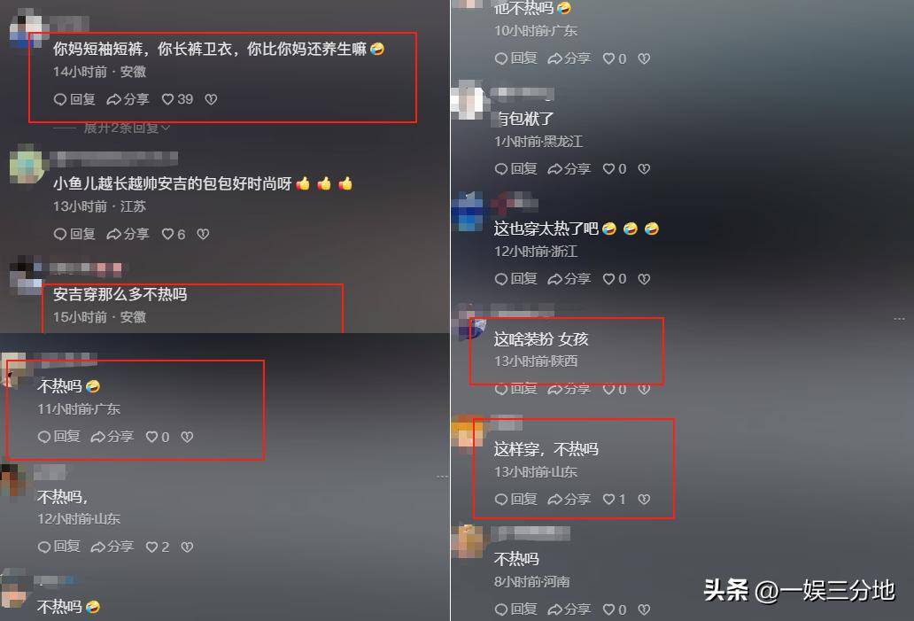
Task: Share the 小鱼儿越长越帅 comment from 江苏
Action: [x=128, y=235]
